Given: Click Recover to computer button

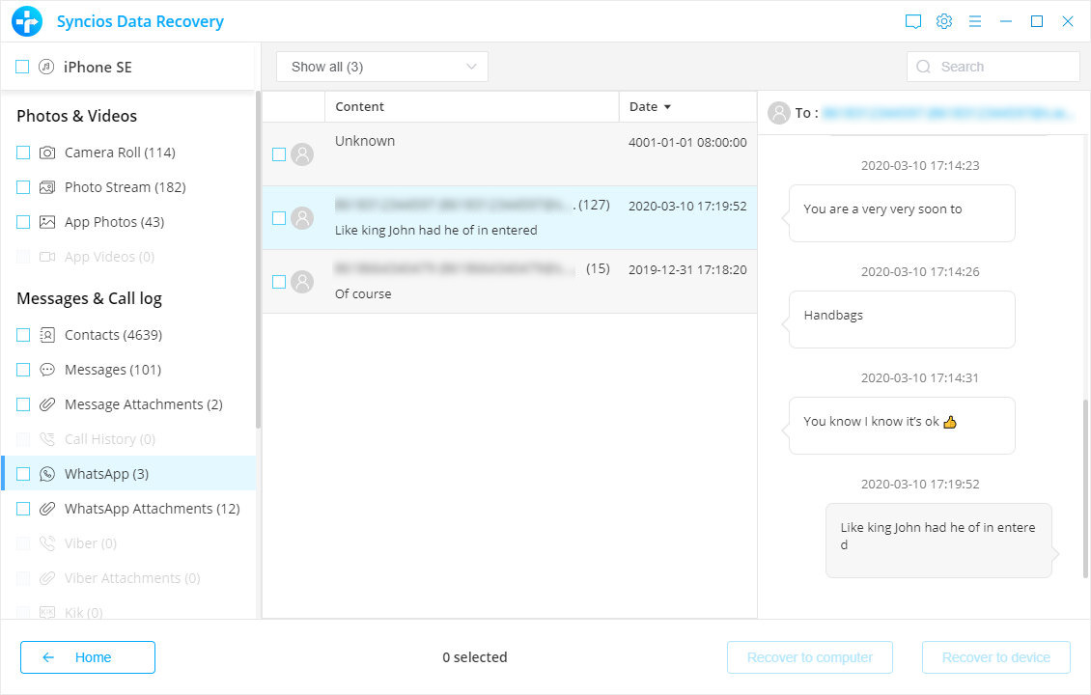Looking at the screenshot, I should pyautogui.click(x=810, y=657).
